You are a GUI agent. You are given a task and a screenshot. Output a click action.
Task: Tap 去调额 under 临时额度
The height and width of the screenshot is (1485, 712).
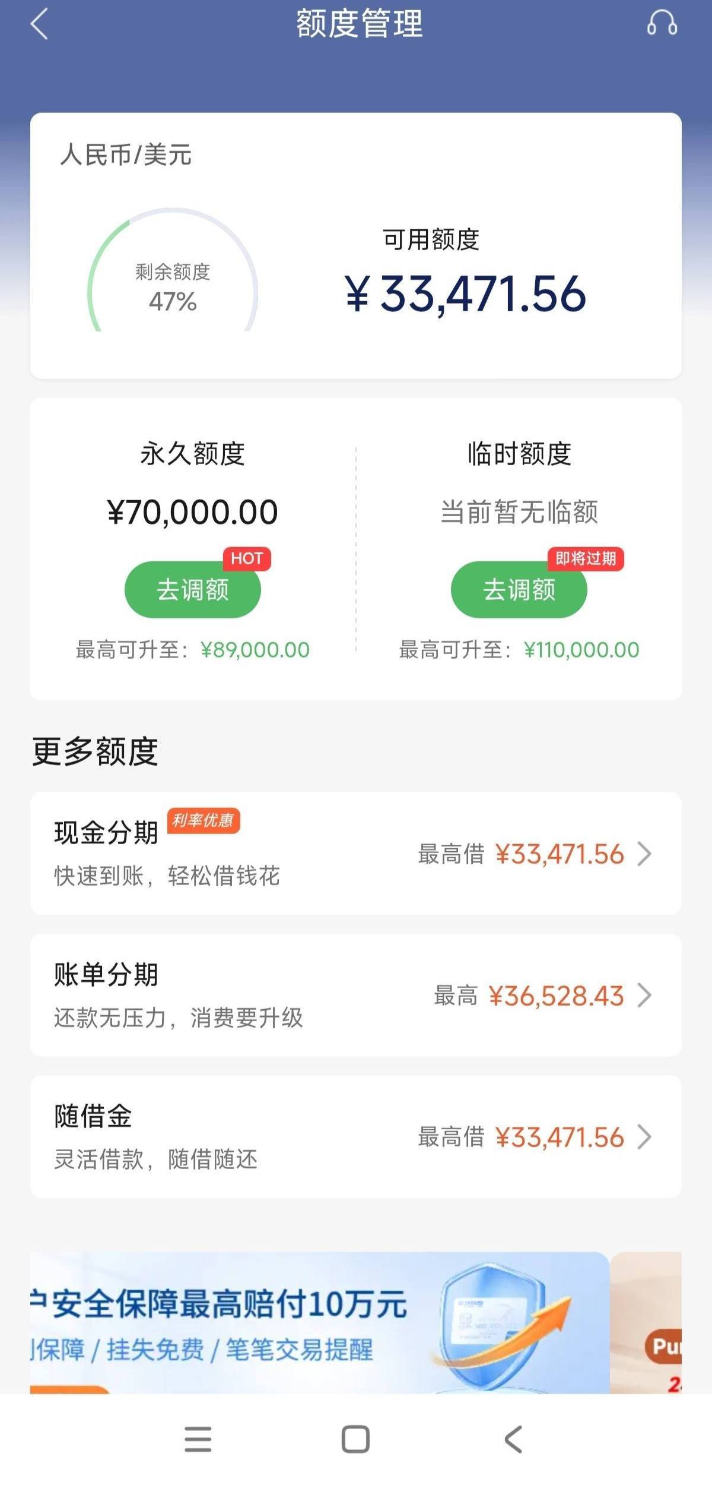[x=519, y=590]
